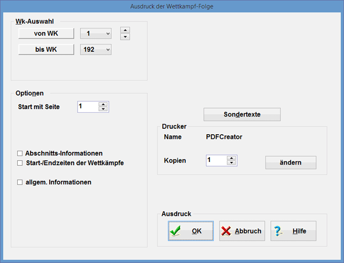This screenshot has height=263, width=344.
Task: Click into the Kopien input field
Action: click(x=216, y=160)
